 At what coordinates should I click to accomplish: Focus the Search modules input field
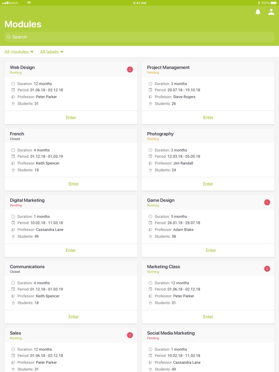[139, 37]
